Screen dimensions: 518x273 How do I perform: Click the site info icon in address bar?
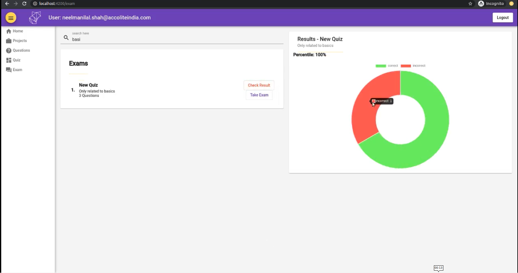click(35, 4)
